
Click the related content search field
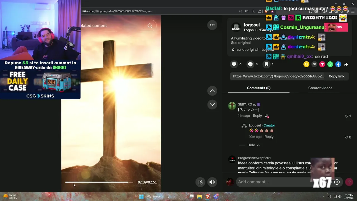click(112, 26)
